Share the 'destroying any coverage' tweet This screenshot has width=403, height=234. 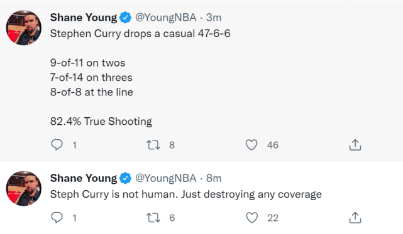[x=355, y=218]
